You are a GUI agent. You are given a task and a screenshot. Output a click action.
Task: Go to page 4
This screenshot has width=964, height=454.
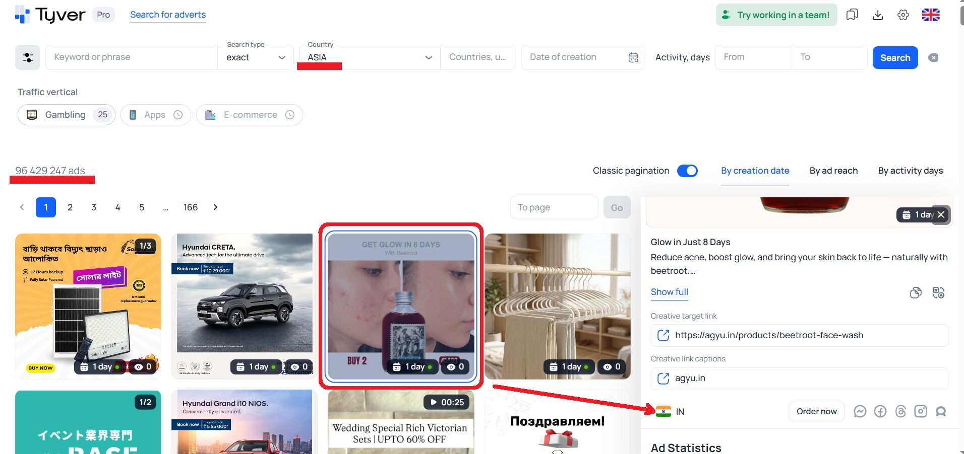coord(118,207)
